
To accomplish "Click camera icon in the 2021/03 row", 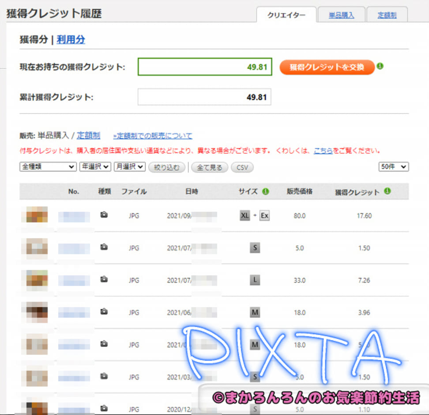I will coord(104,376).
